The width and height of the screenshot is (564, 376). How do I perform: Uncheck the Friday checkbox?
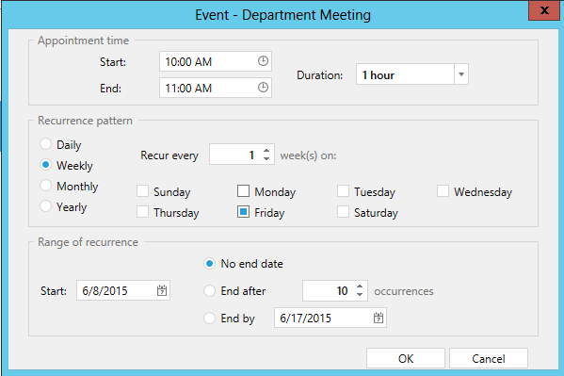tap(243, 212)
